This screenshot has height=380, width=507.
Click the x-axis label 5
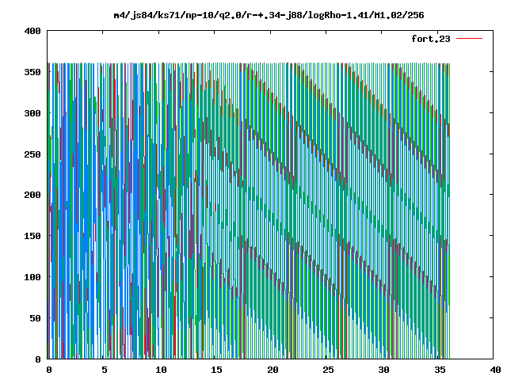104,370
